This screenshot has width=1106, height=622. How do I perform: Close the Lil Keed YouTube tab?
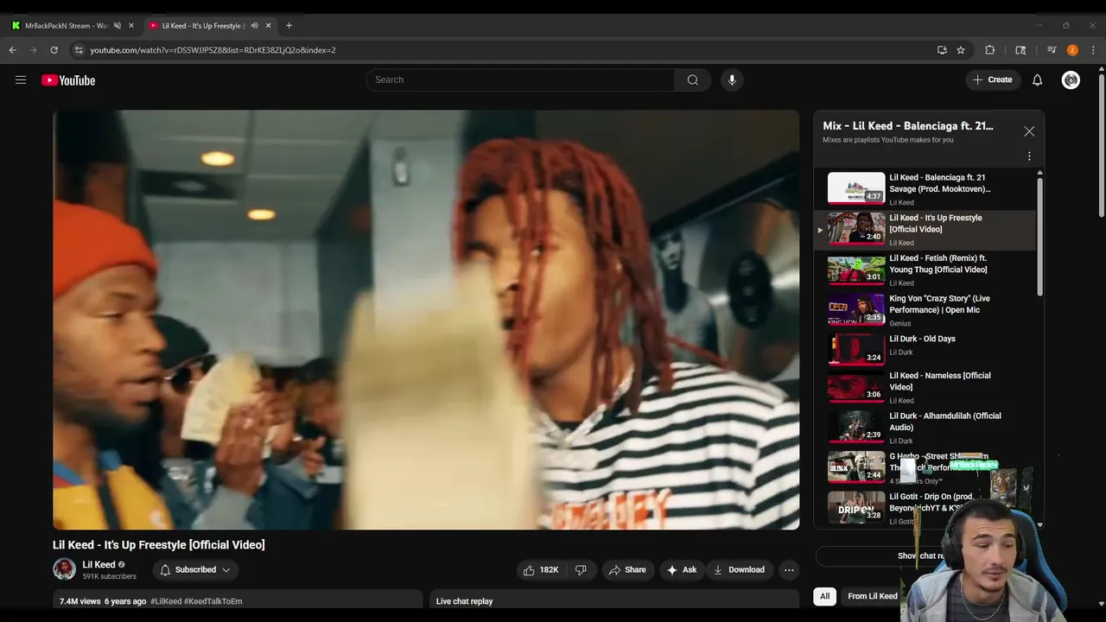[268, 26]
